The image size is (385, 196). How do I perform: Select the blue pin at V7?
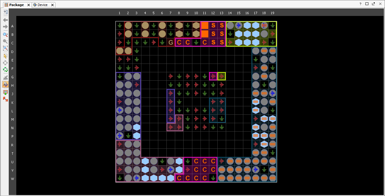coord(171,170)
